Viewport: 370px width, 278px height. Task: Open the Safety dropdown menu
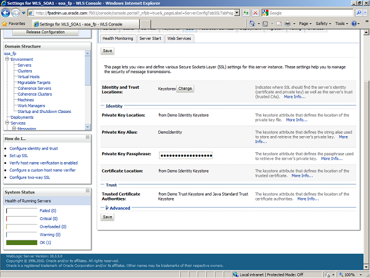pyautogui.click(x=324, y=24)
